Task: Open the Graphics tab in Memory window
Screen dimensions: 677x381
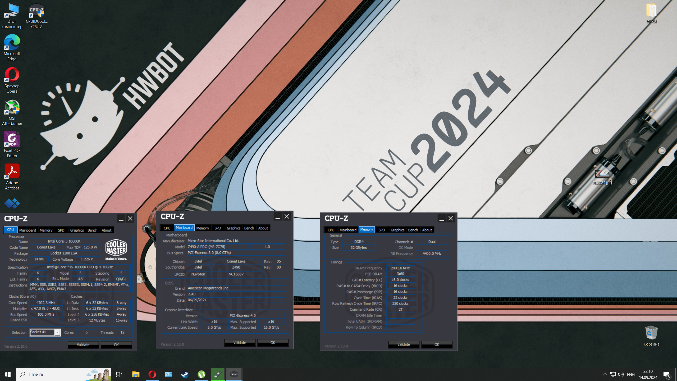Action: (x=397, y=230)
